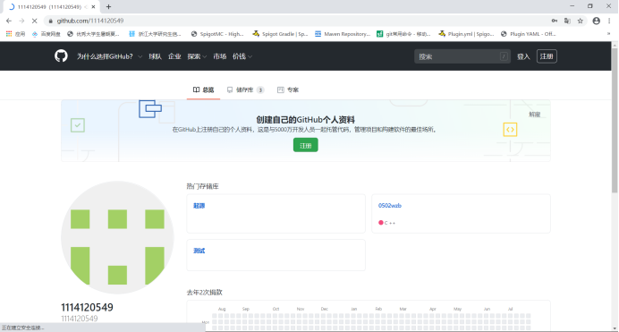Image resolution: width=619 pixels, height=332 pixels.
Task: Show more bookmarks chevron
Action: 608,34
